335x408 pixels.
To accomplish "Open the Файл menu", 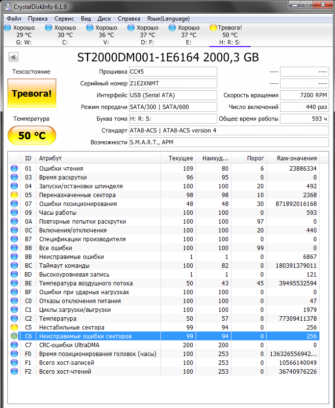I will pos(14,19).
